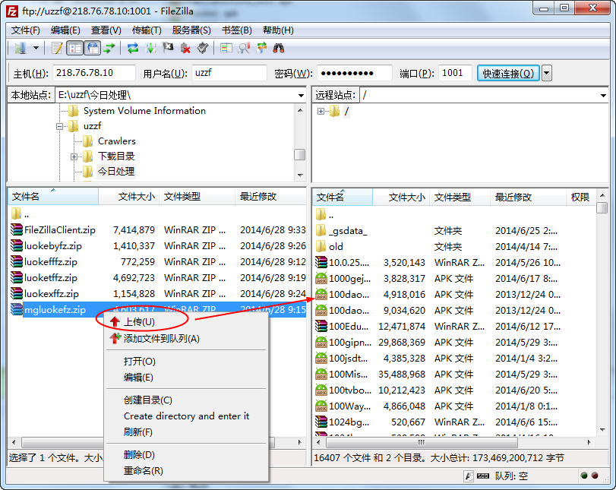Click the 主机(H) host input field
Image resolution: width=616 pixels, height=490 pixels.
(94, 73)
